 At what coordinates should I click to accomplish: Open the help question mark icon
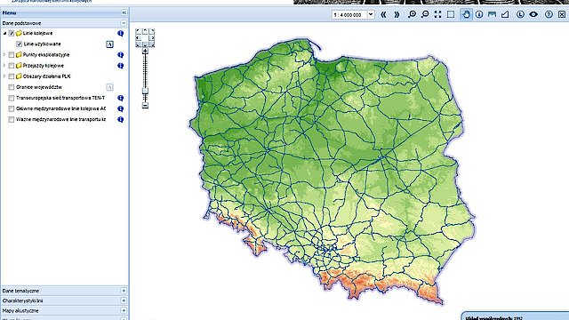pos(549,14)
